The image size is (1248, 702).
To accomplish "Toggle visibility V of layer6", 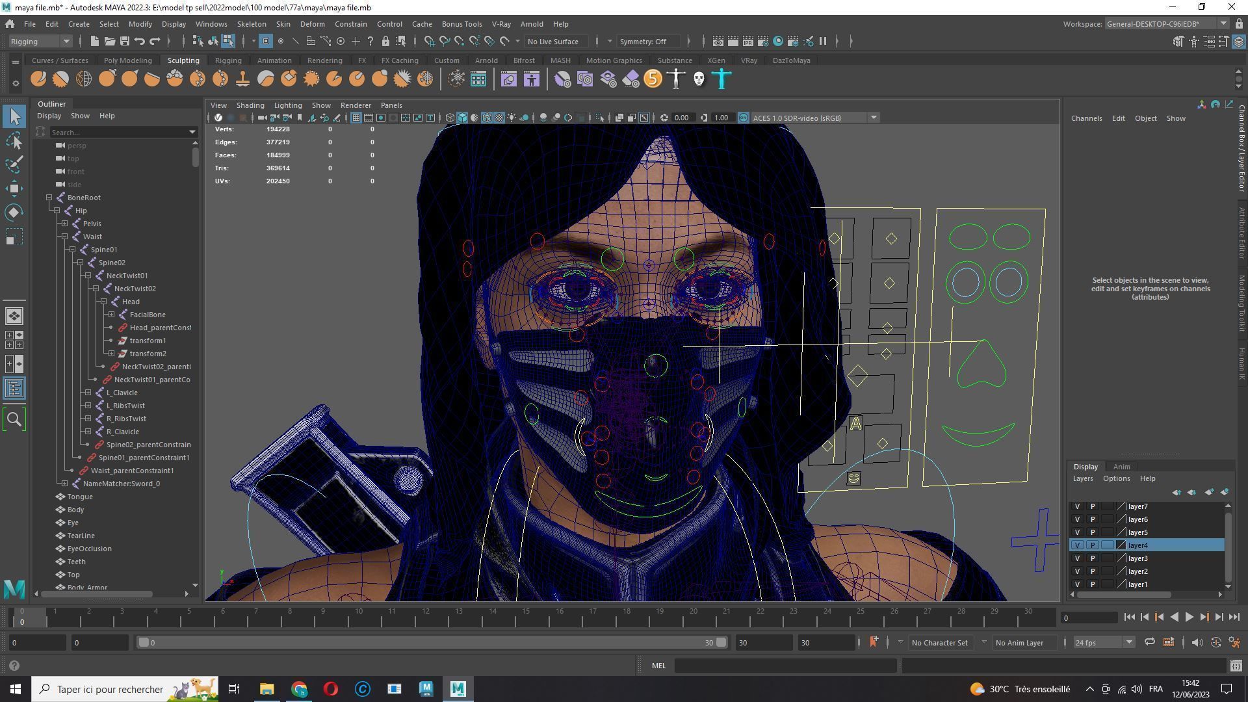I will pos(1077,519).
